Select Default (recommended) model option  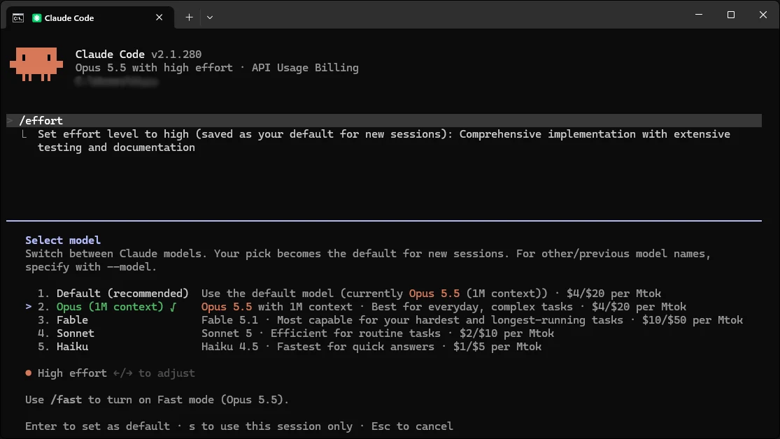pos(122,294)
